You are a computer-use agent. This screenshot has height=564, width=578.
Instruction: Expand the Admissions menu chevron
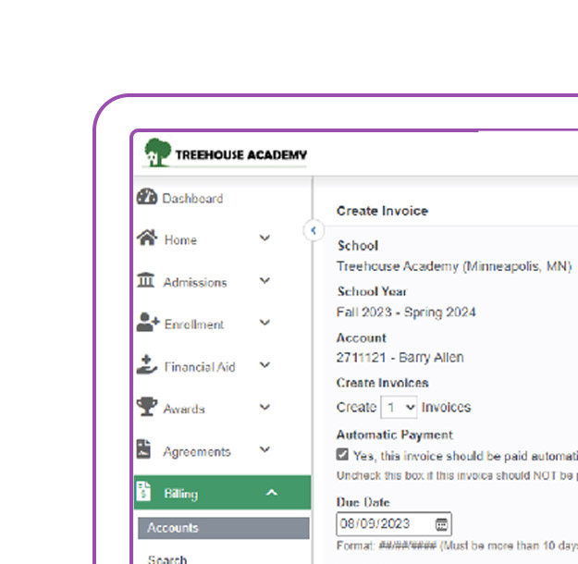point(264,280)
